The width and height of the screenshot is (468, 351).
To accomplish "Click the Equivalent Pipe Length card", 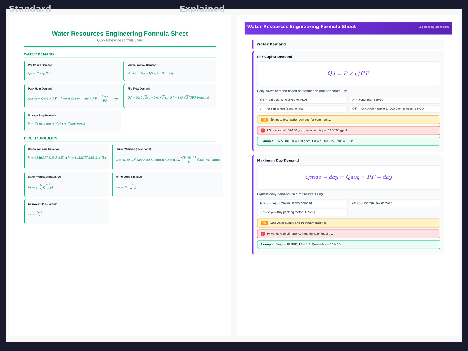I will pyautogui.click(x=67, y=211).
